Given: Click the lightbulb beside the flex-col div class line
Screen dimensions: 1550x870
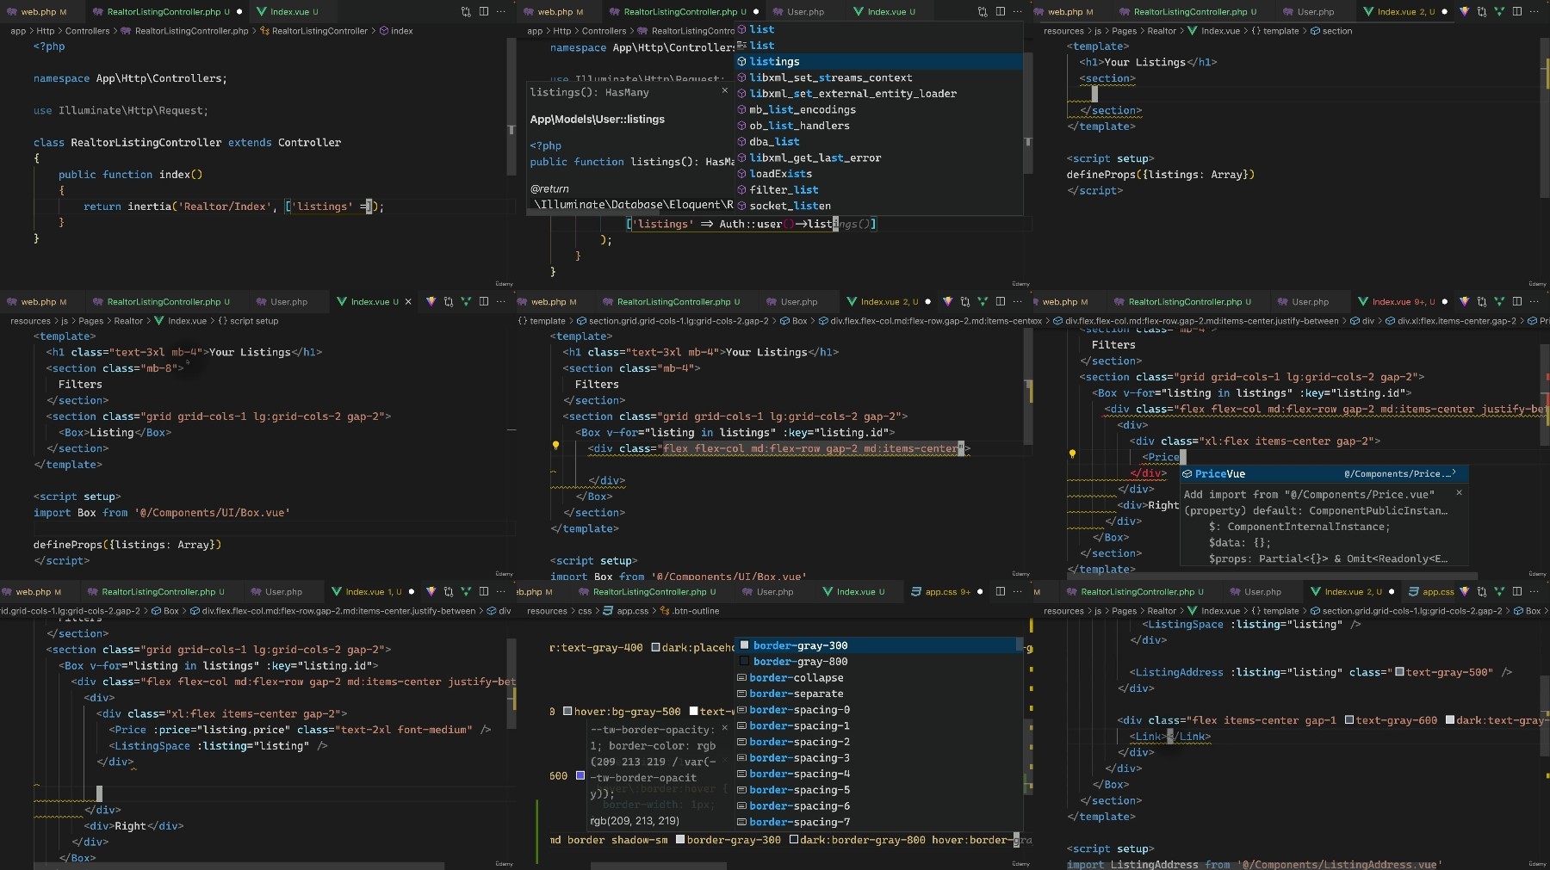Looking at the screenshot, I should tap(555, 446).
